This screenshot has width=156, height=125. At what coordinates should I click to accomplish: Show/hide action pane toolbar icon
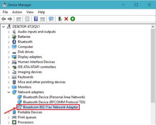click(42, 19)
